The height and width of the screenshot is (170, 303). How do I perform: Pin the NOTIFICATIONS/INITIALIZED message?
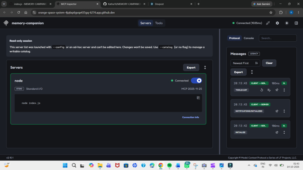coord(277,111)
